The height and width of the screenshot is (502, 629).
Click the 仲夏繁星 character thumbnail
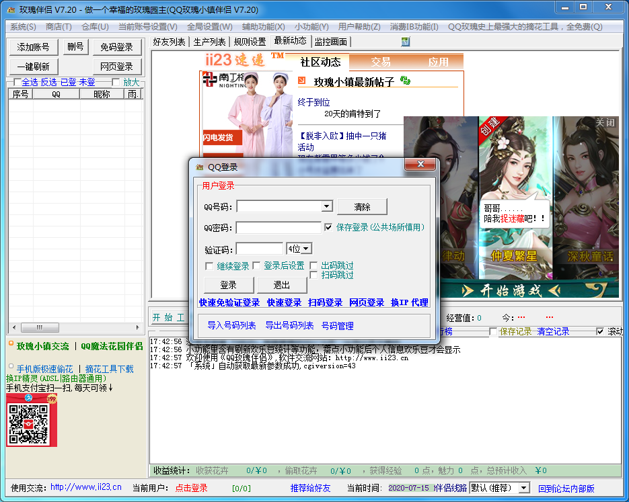click(x=515, y=198)
